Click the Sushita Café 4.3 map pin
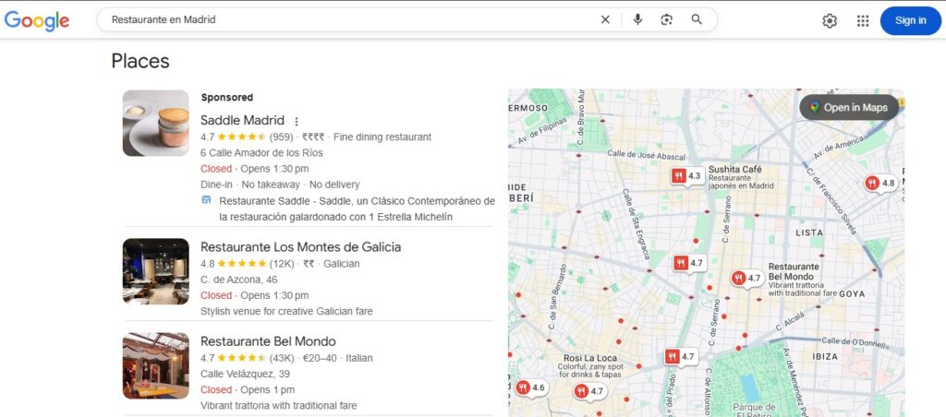Viewport: 946px width, 417px height. point(686,175)
